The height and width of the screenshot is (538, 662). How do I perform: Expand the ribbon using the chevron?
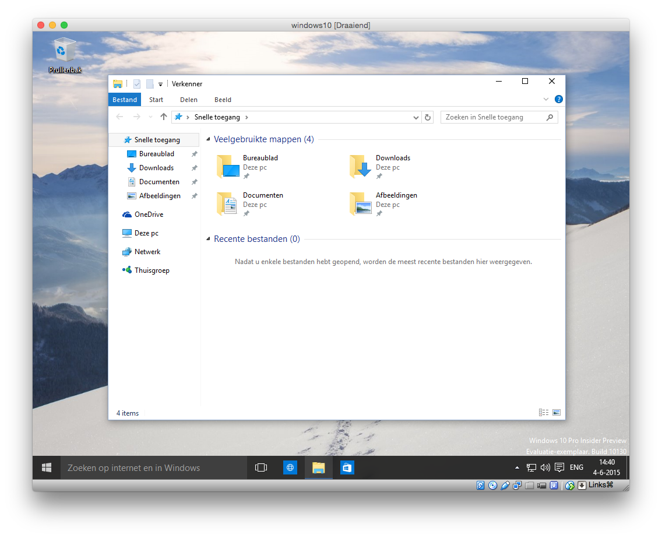[x=546, y=100]
